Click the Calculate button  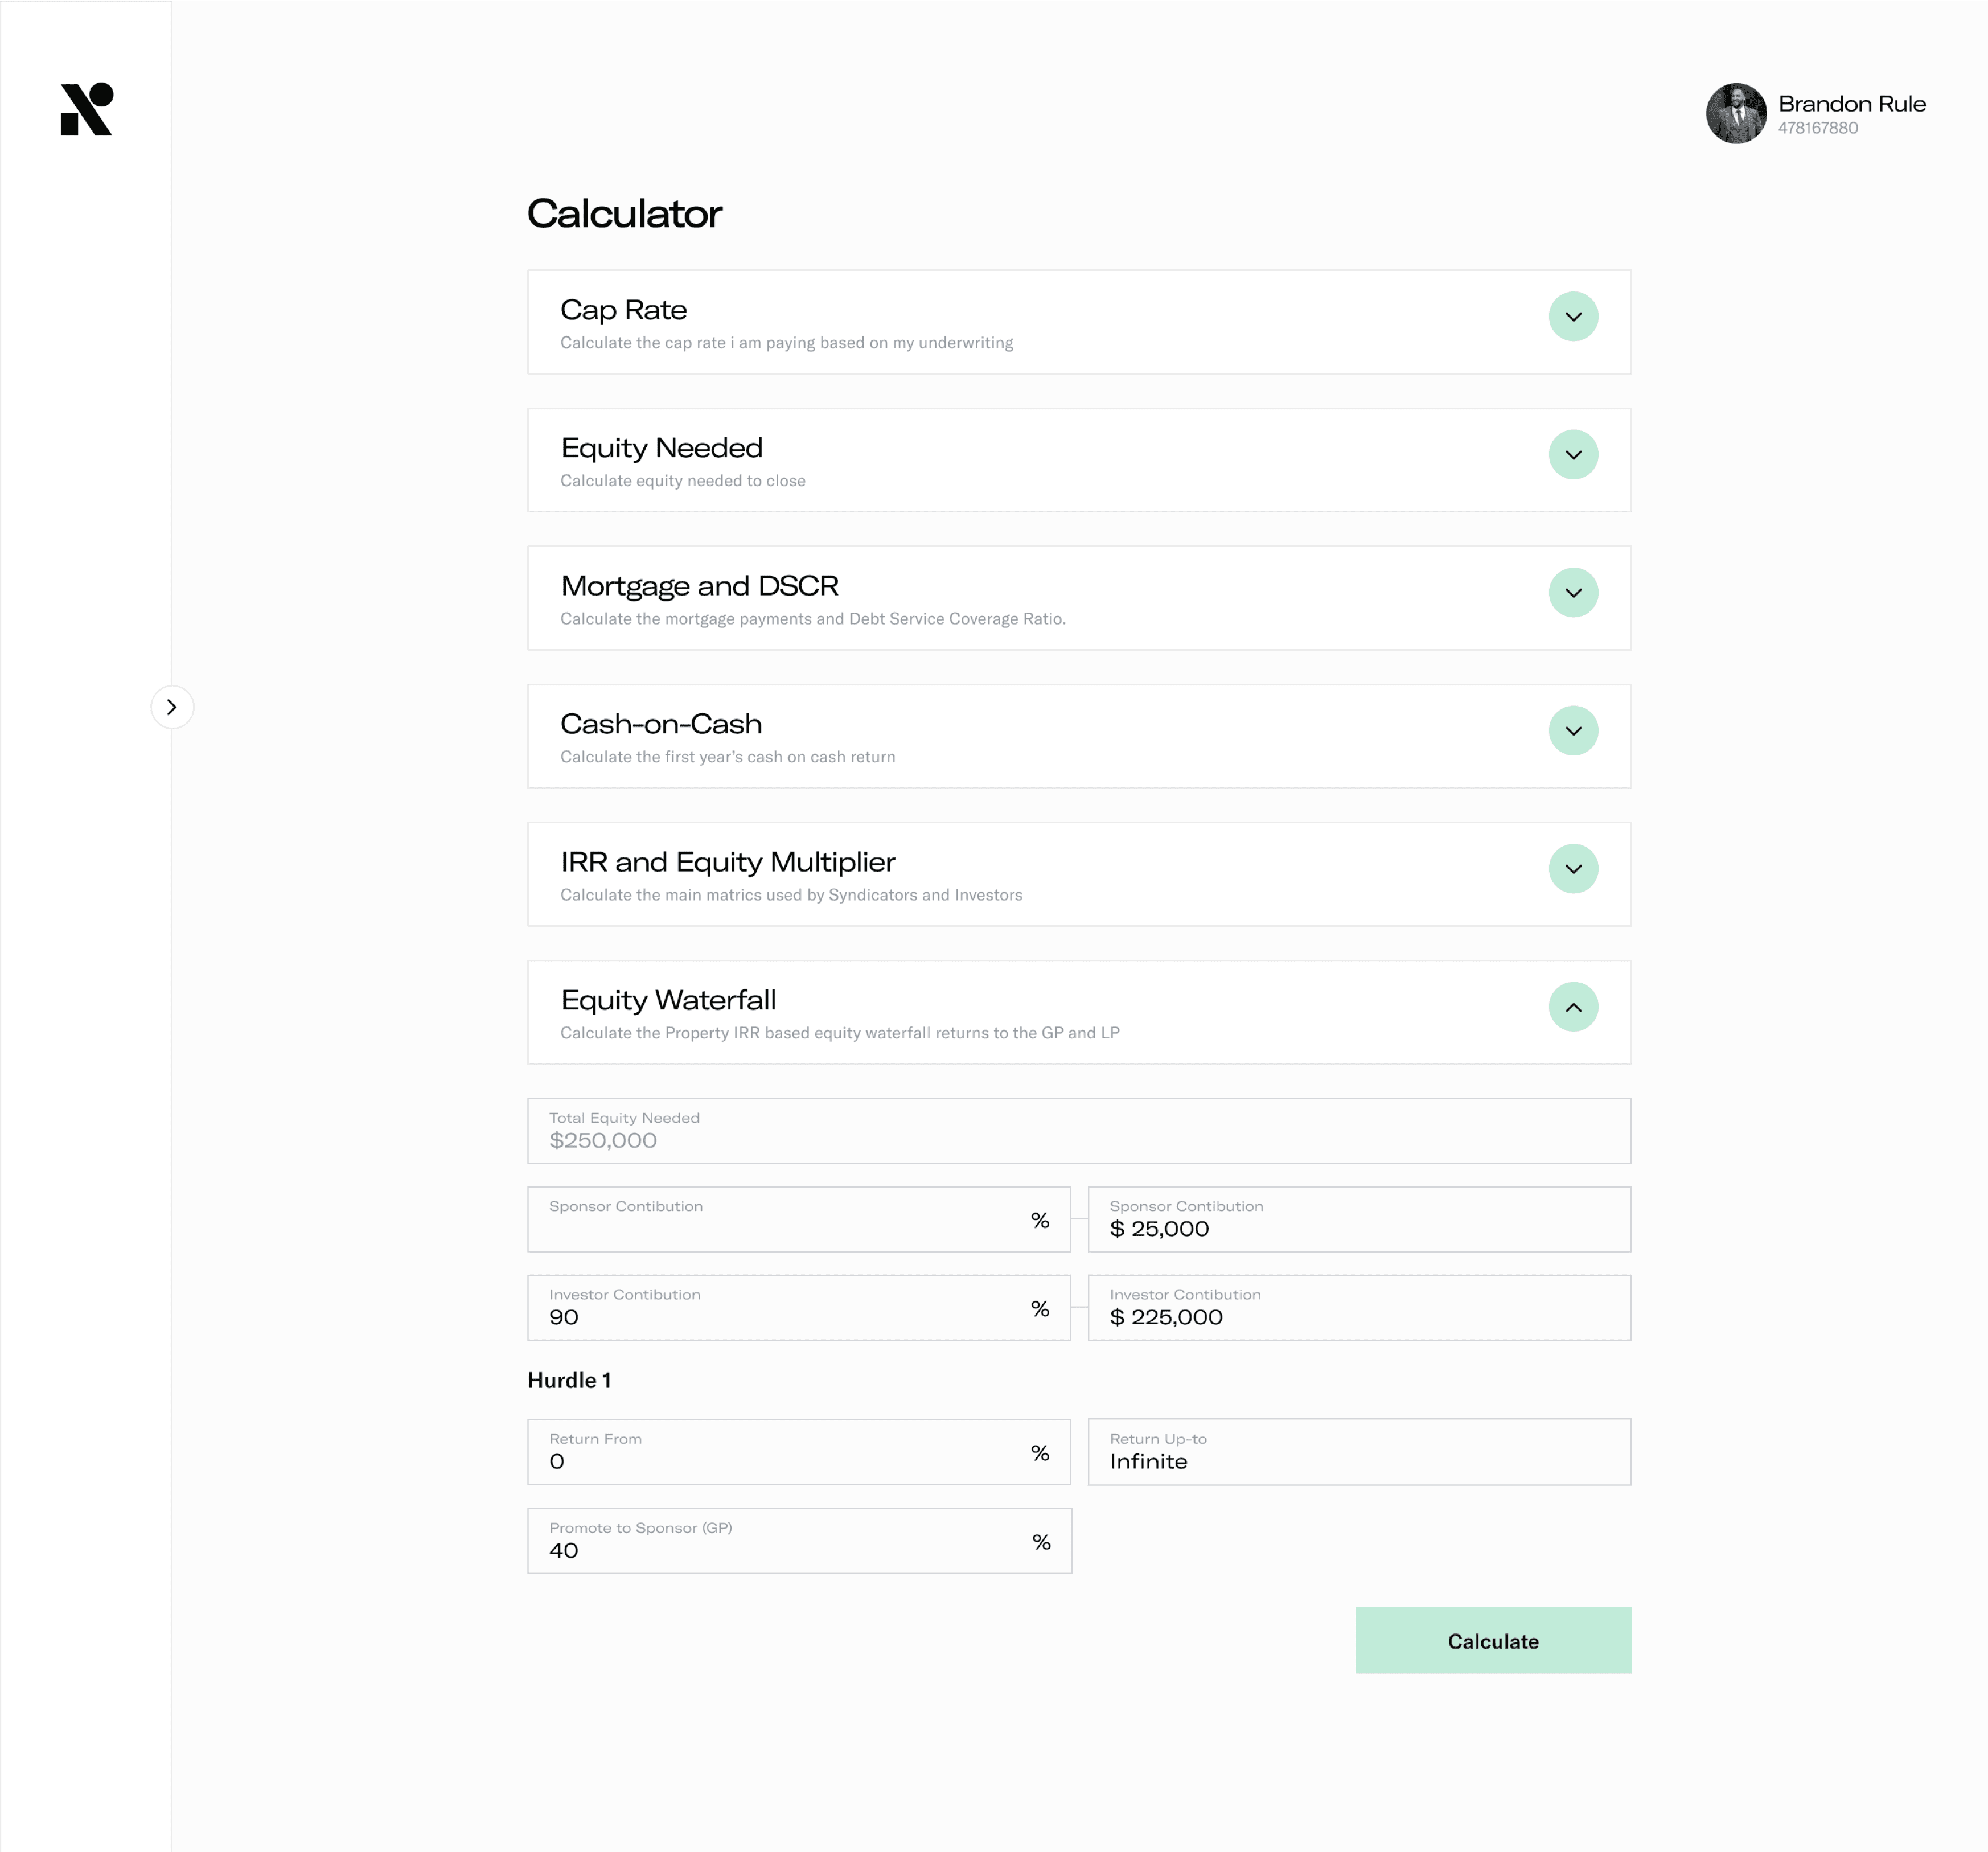tap(1492, 1641)
